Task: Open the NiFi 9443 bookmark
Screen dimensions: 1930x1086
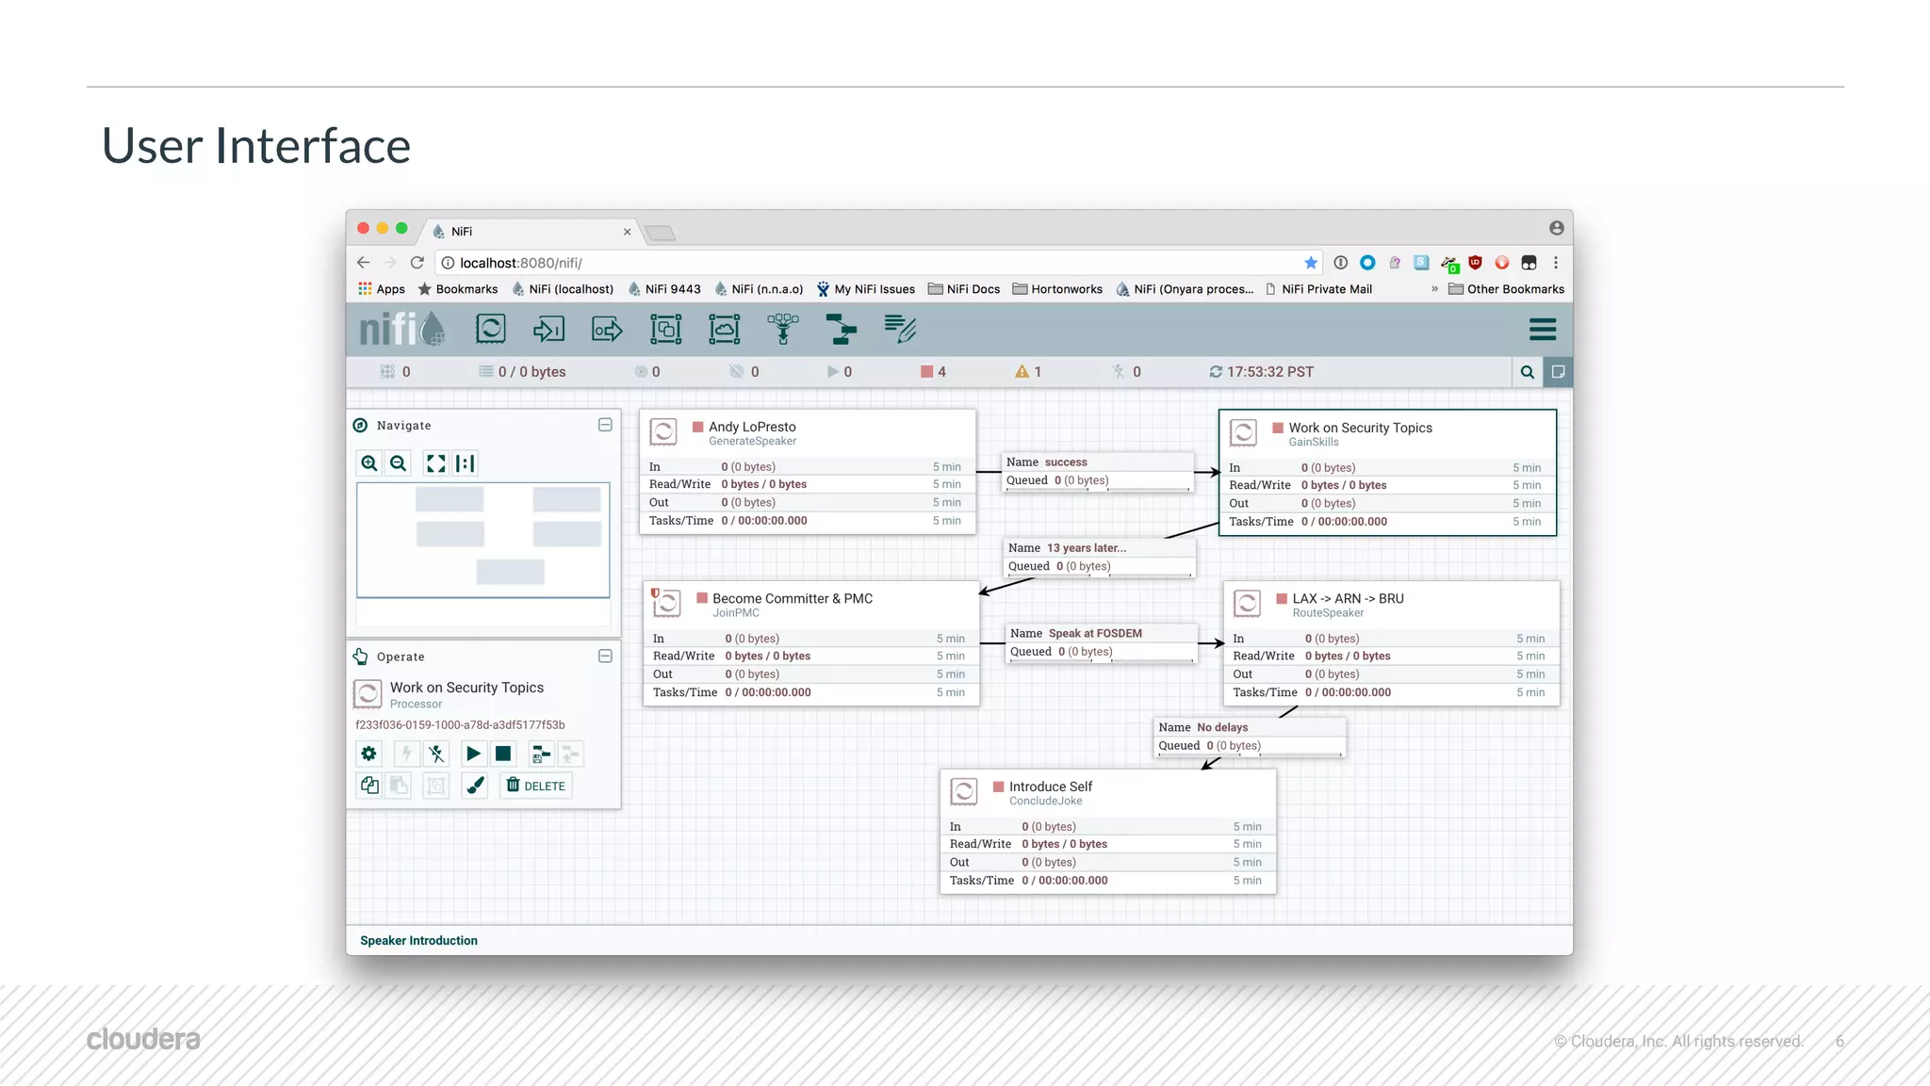Action: (664, 289)
